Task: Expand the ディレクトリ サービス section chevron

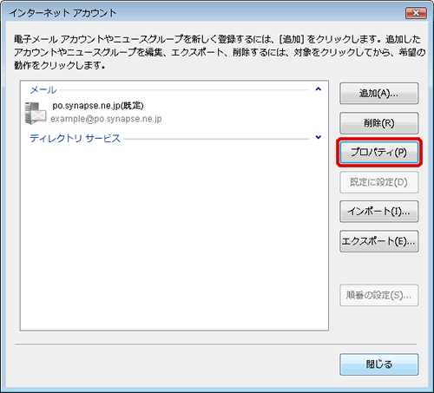Action: point(319,137)
